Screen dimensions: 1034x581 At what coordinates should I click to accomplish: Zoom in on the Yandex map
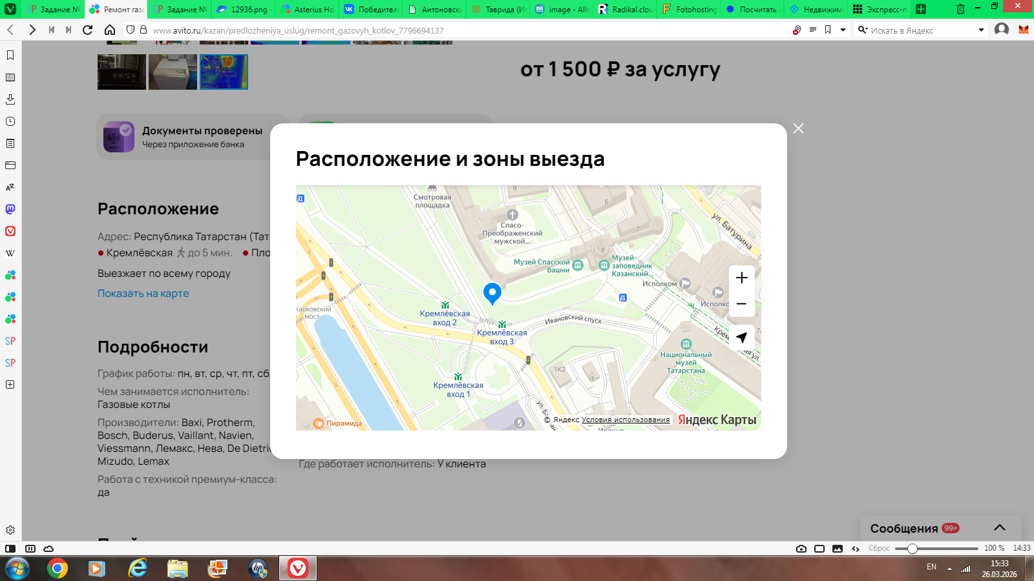pyautogui.click(x=742, y=278)
